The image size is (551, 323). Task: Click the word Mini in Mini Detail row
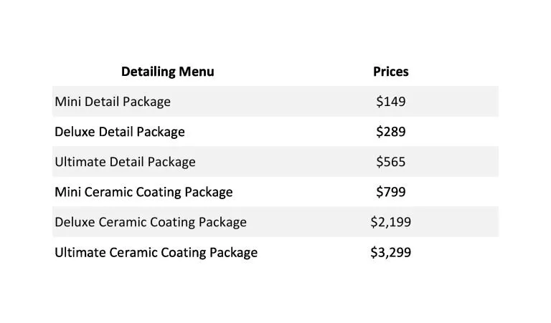click(x=68, y=102)
